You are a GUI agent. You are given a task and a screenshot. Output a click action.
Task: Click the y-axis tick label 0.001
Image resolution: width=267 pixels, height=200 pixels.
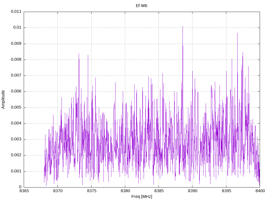point(16,171)
